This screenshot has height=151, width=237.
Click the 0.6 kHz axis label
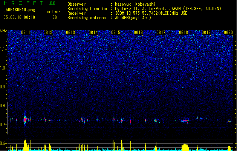point(3,143)
